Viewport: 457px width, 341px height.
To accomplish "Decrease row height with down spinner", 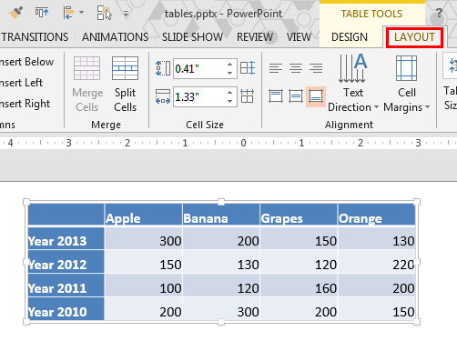I will 230,73.
